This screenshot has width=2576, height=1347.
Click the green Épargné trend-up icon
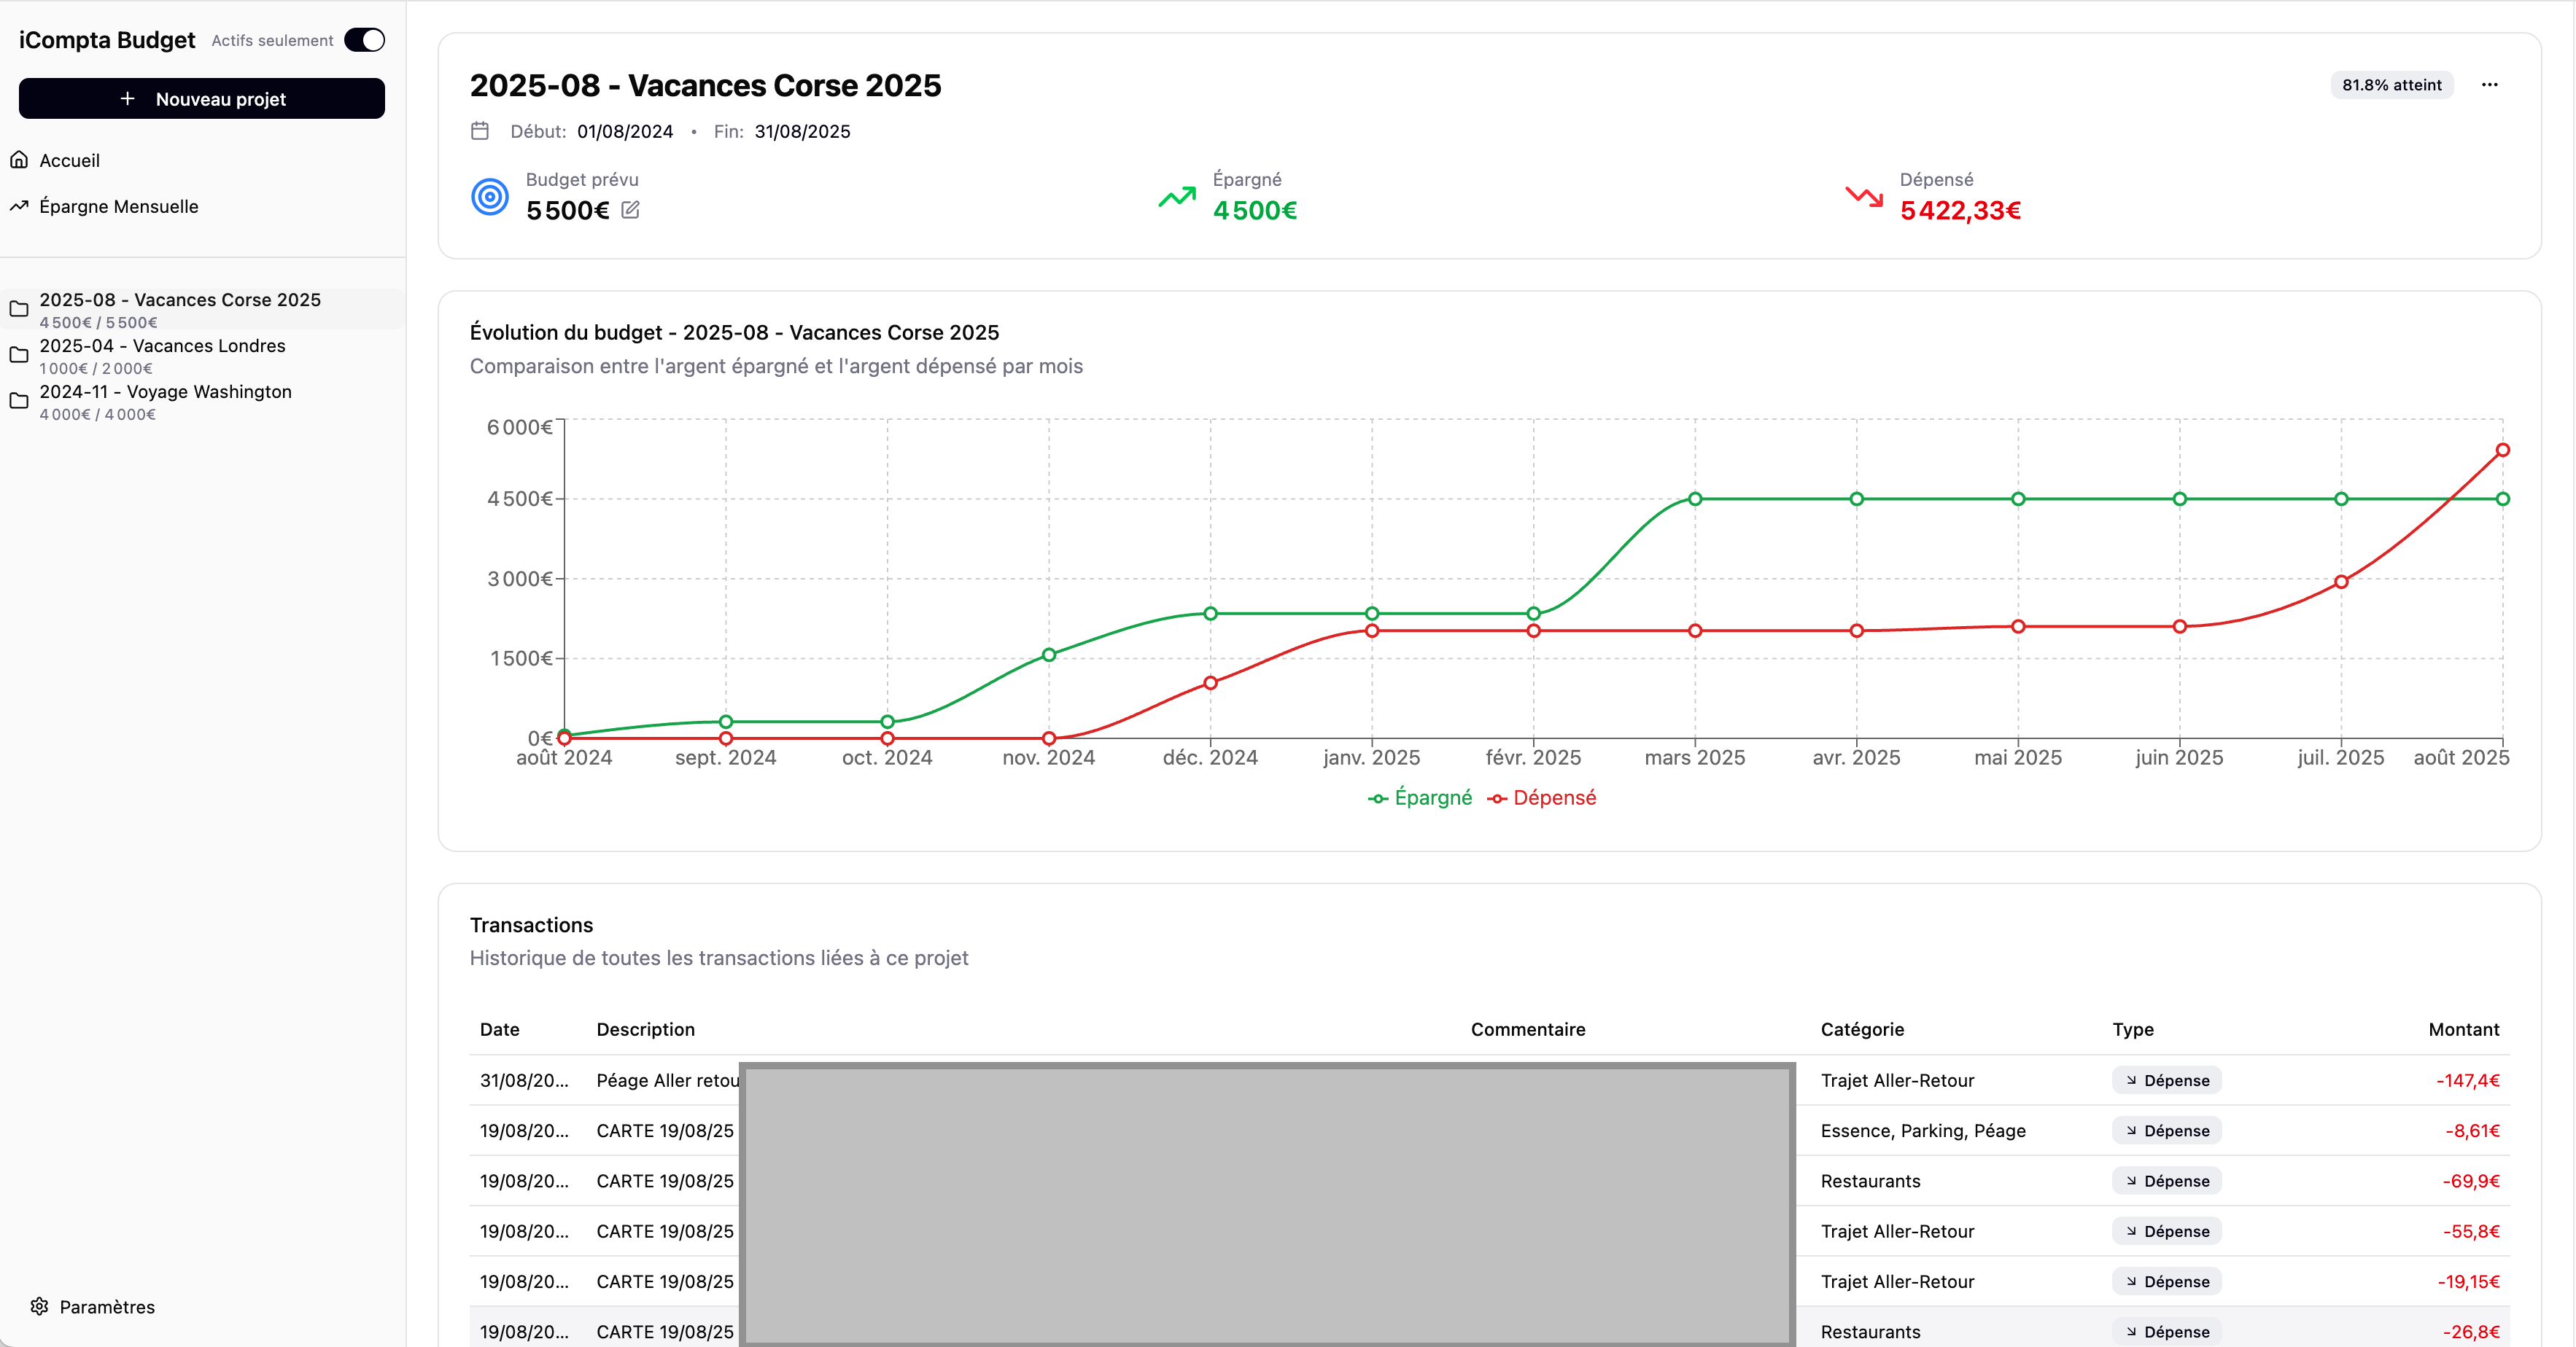coord(1177,197)
